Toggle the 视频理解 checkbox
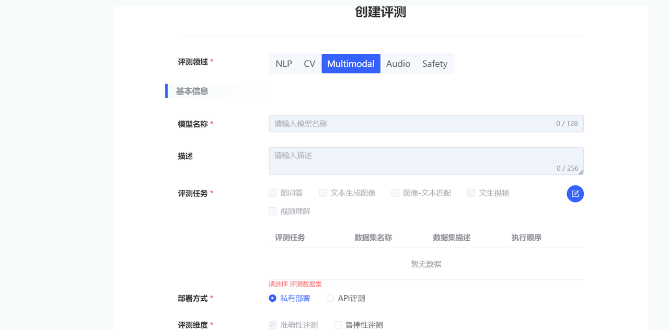This screenshot has width=669, height=330. tap(273, 211)
